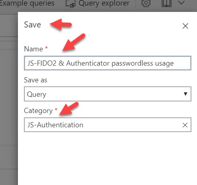Expand the chevron beside the book icon
Screen dimensions: 197x185
(x=181, y=3)
